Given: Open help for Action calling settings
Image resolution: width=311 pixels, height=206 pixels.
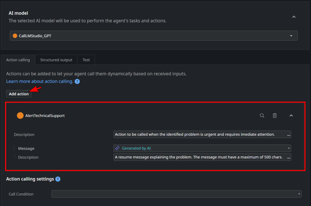Looking at the screenshot, I should (x=58, y=179).
